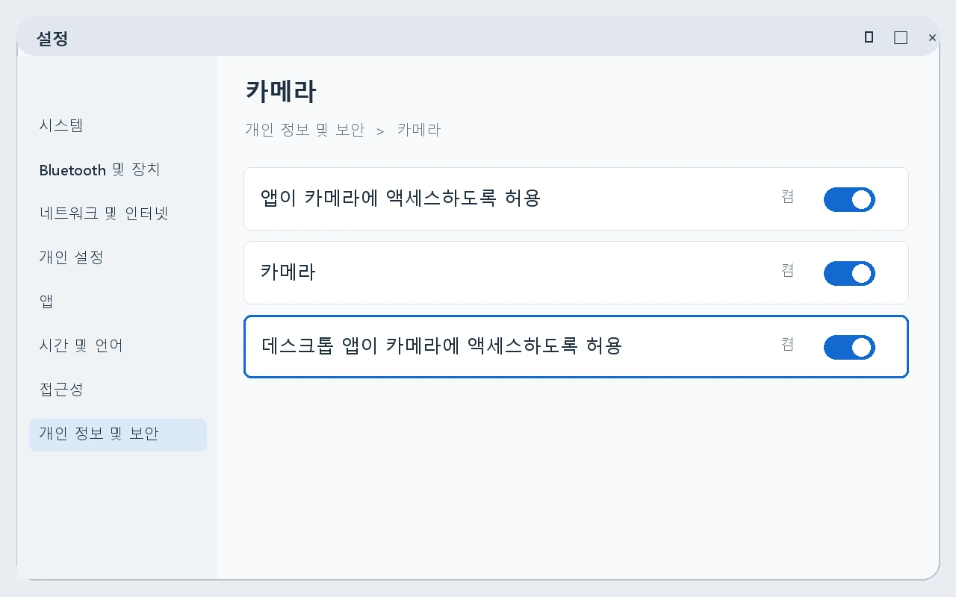The image size is (956, 597).
Task: Click the 앱이 카메라에 액세스하도록 허용 label
Action: pyautogui.click(x=400, y=199)
